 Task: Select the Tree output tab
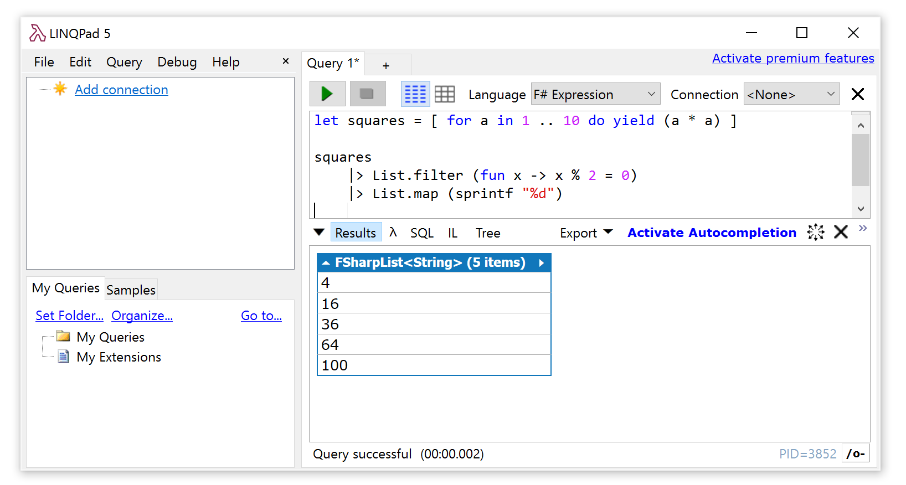coord(488,233)
